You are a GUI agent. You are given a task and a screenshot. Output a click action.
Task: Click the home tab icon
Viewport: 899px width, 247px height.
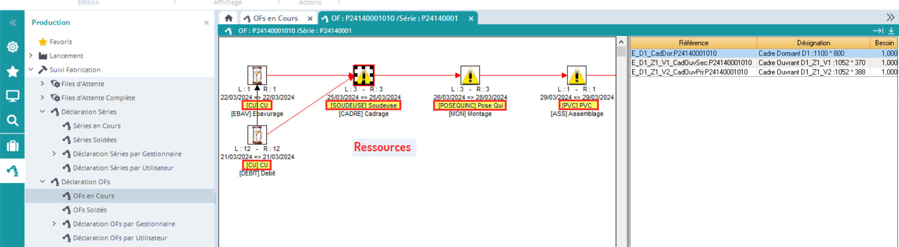click(228, 18)
